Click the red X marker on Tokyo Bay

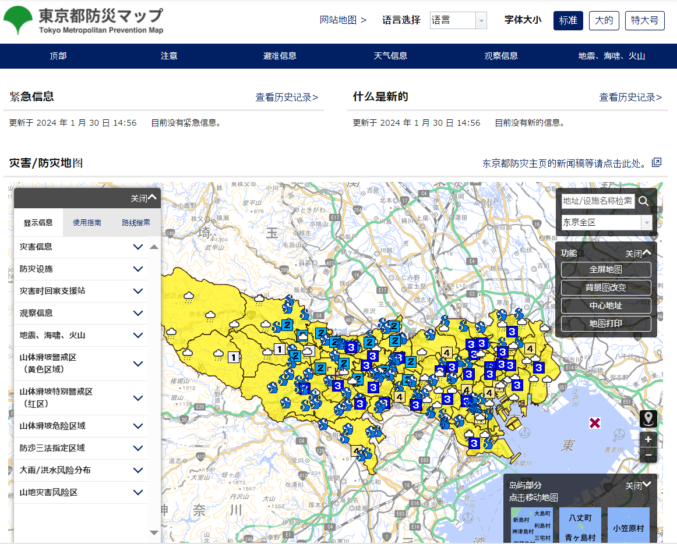[x=595, y=423]
